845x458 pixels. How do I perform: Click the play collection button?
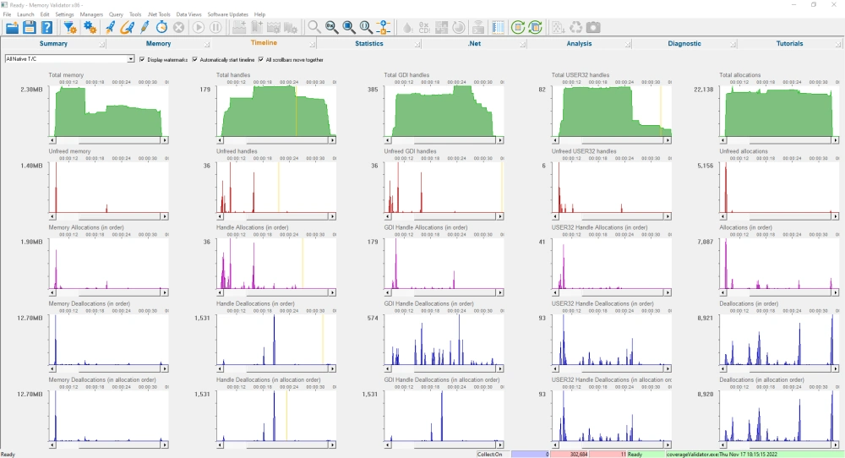[199, 28]
